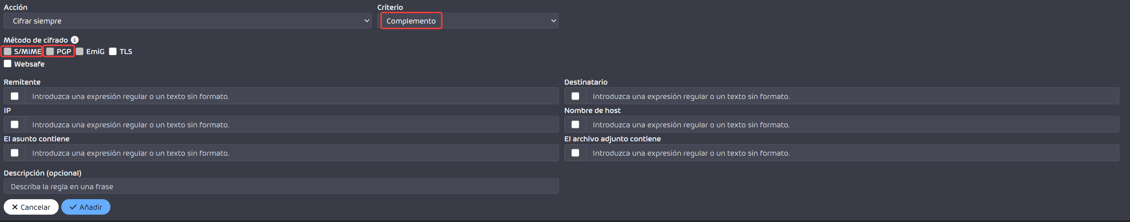
Task: Enable the Nombre de host checkbox
Action: click(575, 124)
